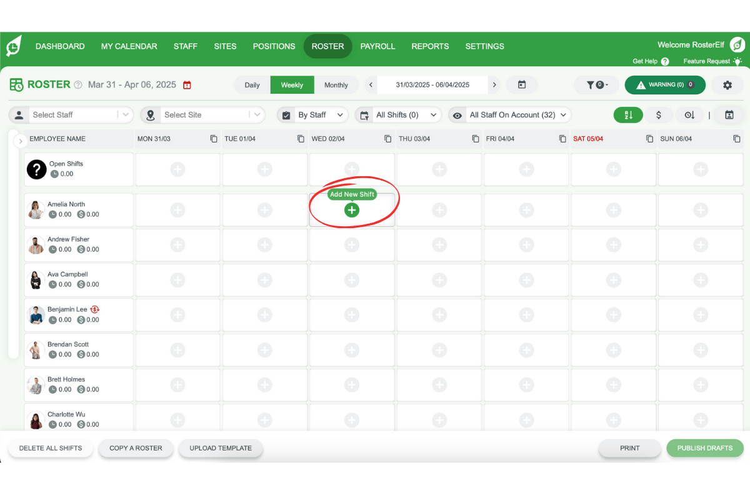This screenshot has width=750, height=500.
Task: Expand the left side panel arrow
Action: tap(21, 141)
